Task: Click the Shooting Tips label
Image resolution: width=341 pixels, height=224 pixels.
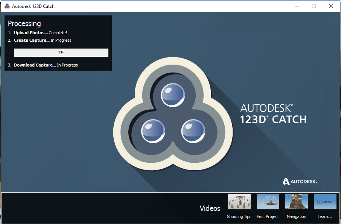Action: (x=239, y=216)
